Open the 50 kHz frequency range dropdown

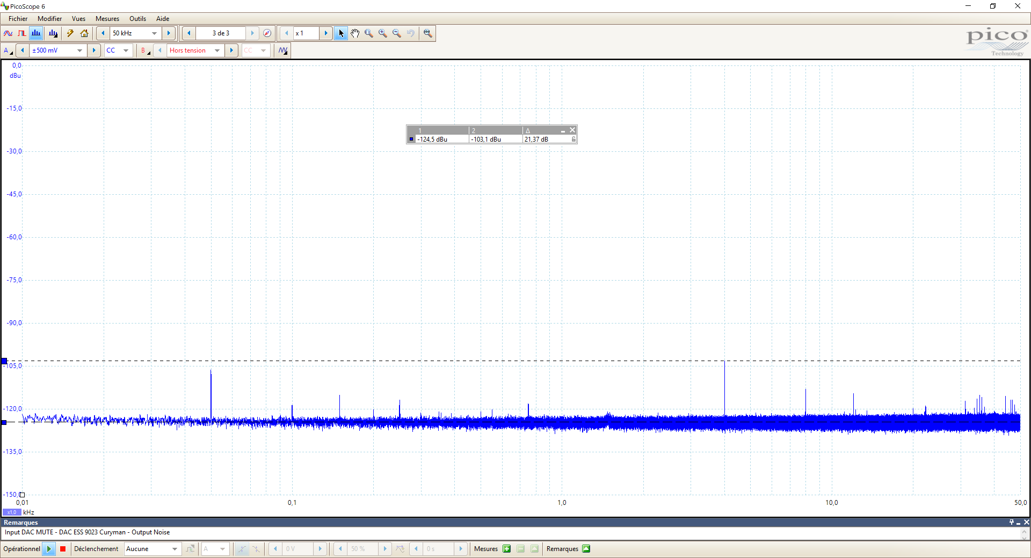click(x=155, y=33)
